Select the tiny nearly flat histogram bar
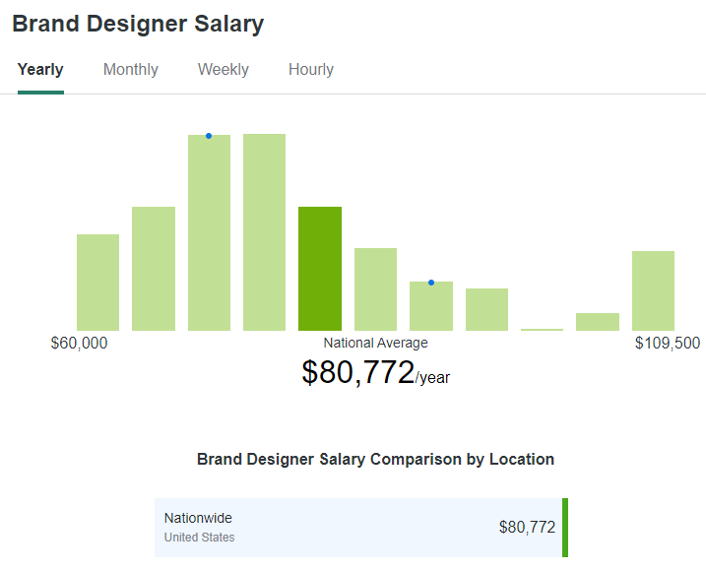This screenshot has height=571, width=706. pos(542,329)
